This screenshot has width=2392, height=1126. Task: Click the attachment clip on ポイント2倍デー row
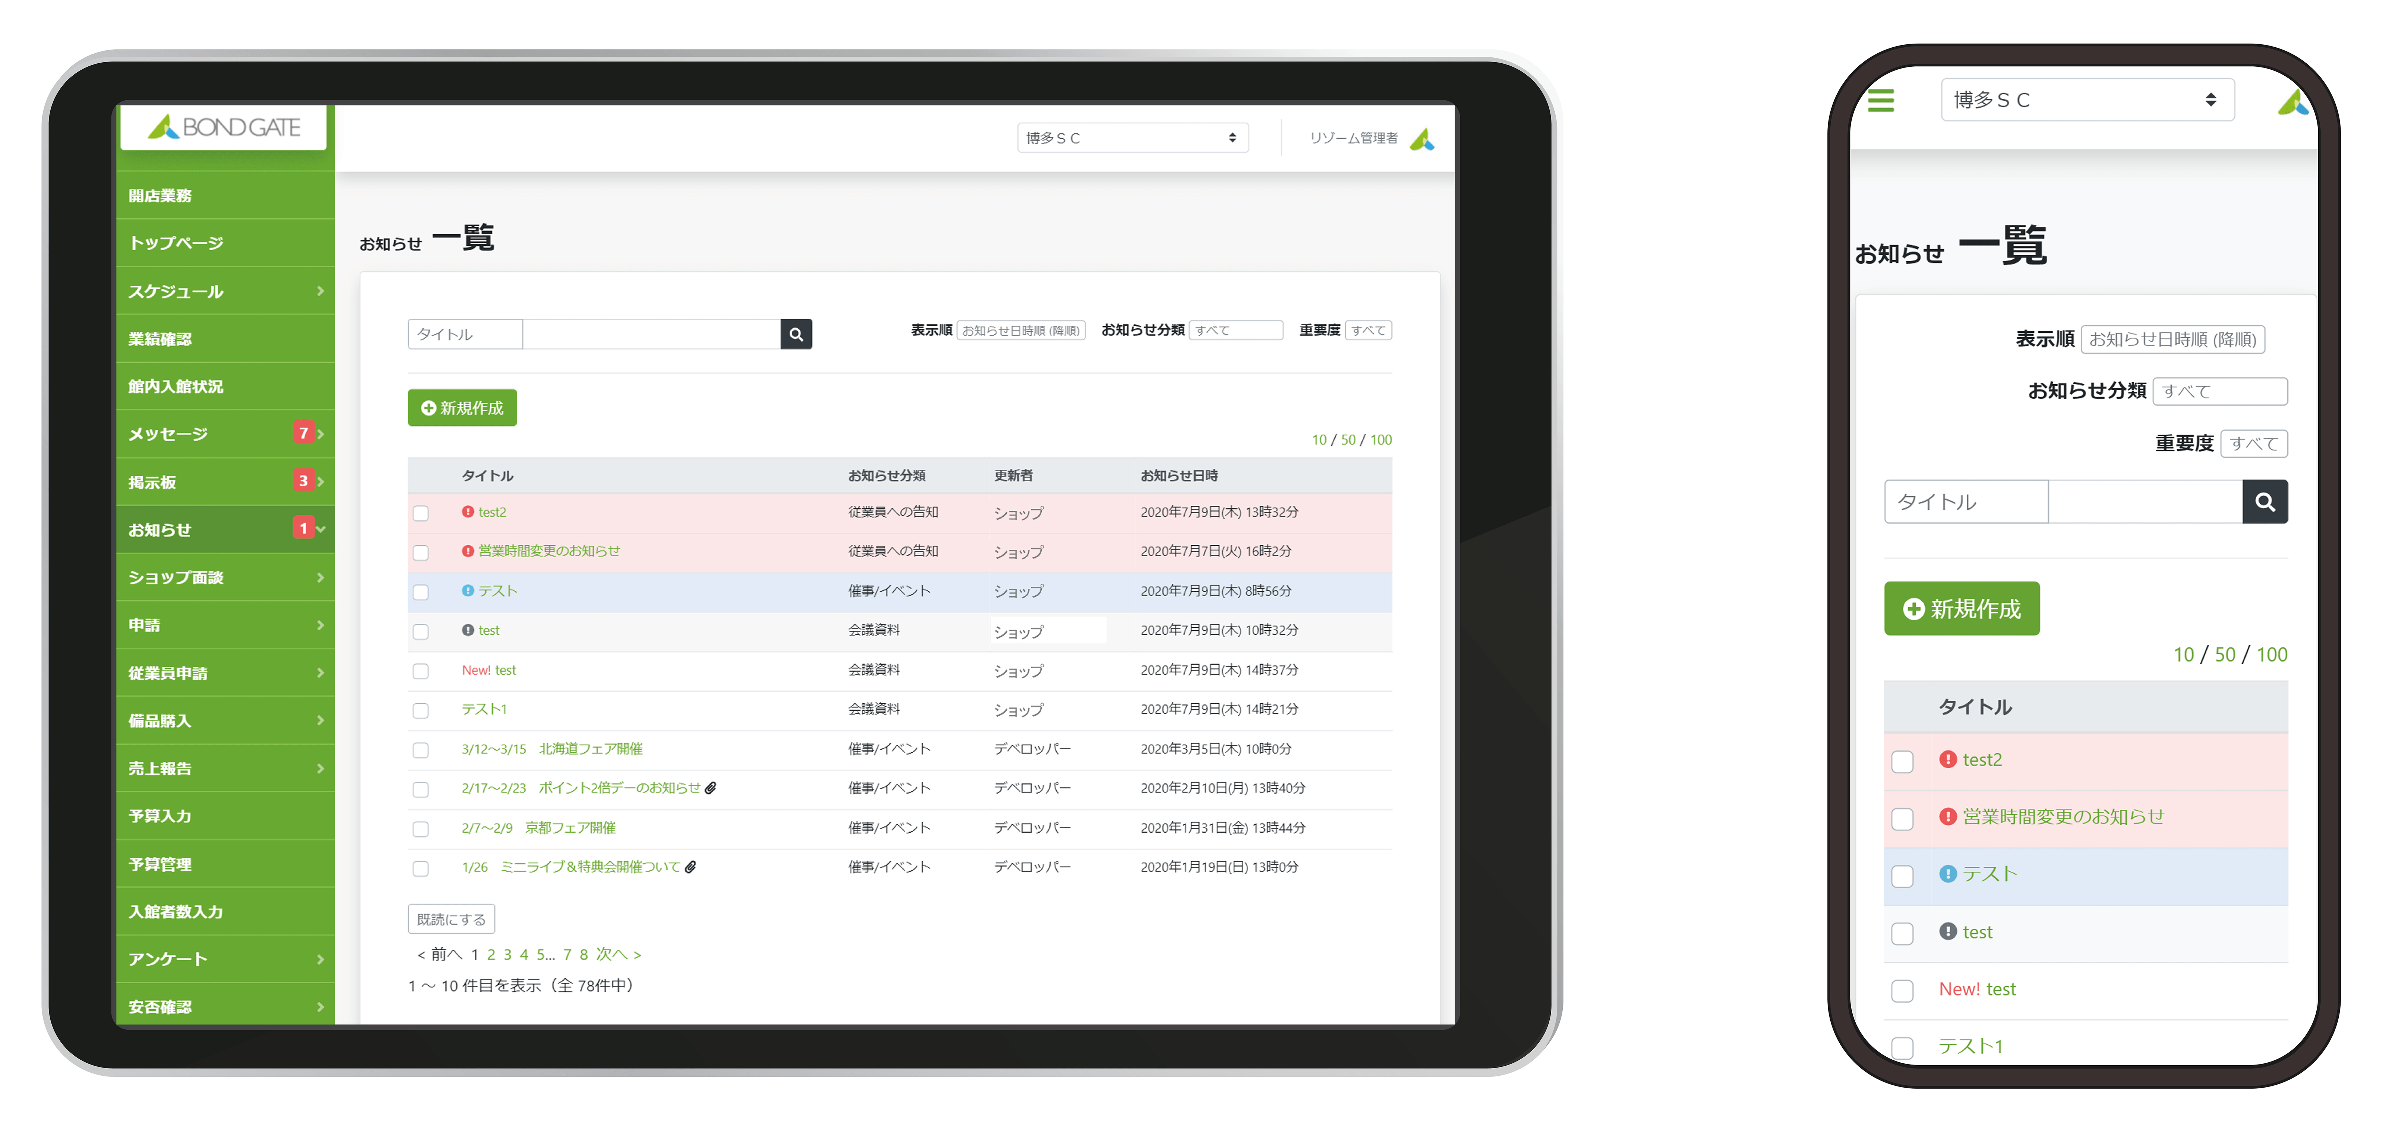pyautogui.click(x=710, y=788)
